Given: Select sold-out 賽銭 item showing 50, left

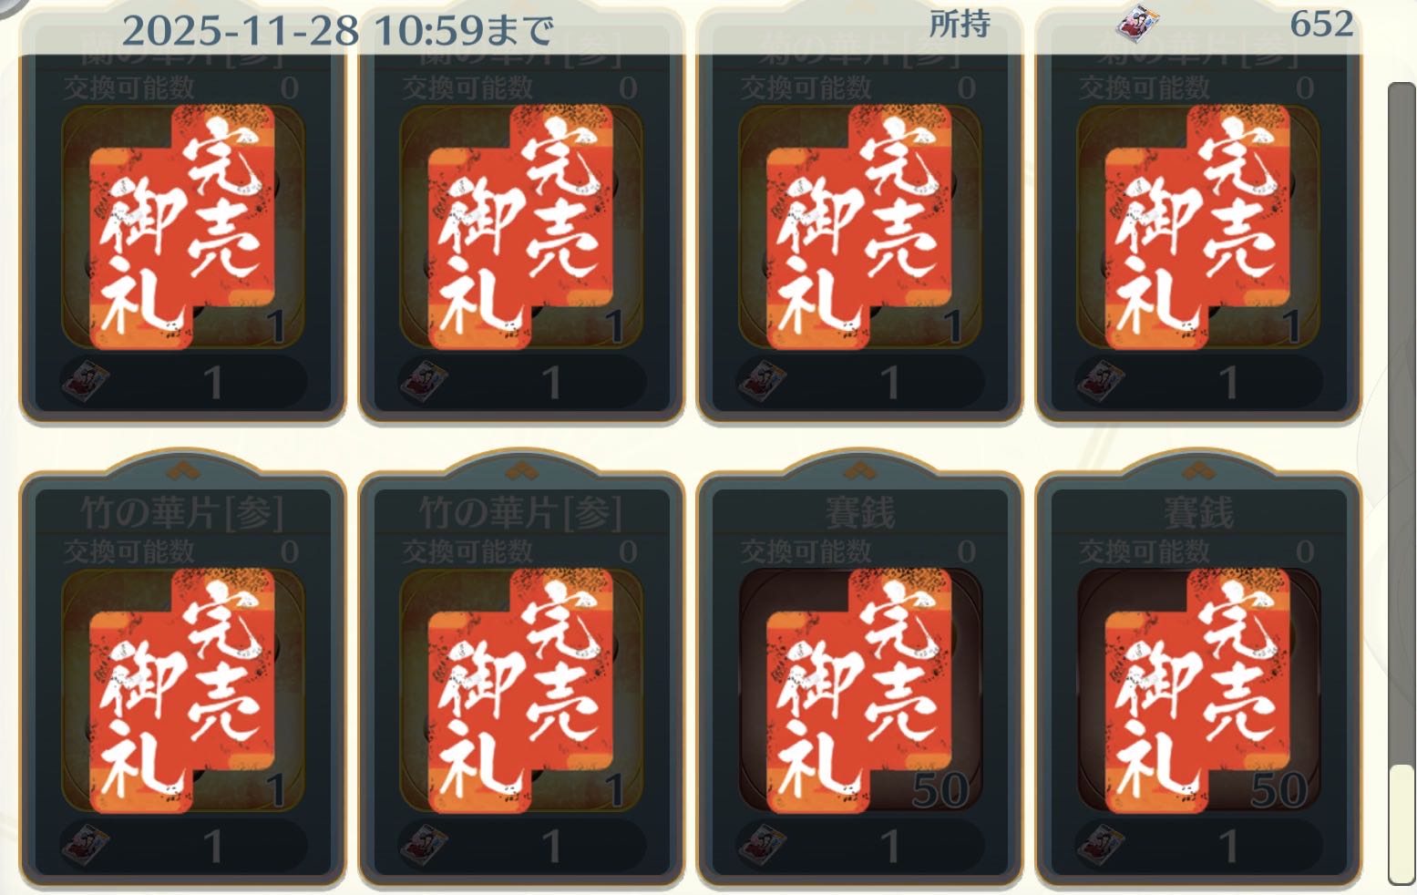Looking at the screenshot, I should point(859,691).
